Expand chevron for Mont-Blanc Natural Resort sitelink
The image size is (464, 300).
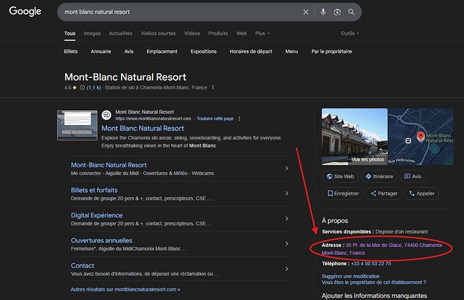click(286, 168)
